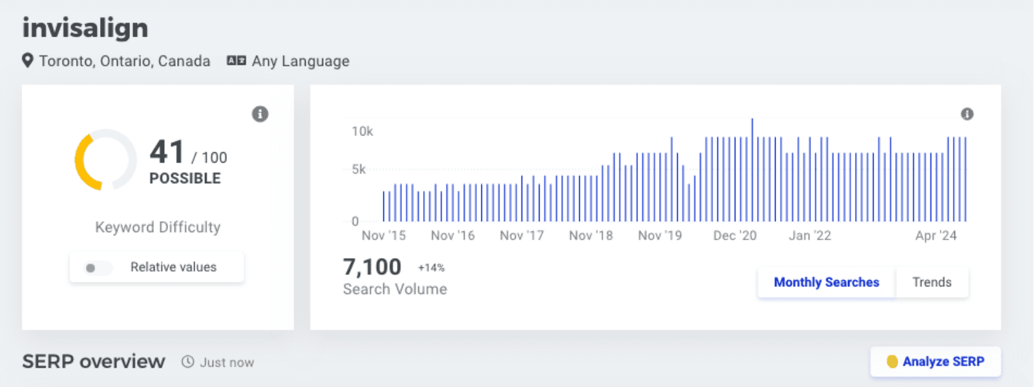
Task: Click the 41 difficulty score
Action: 167,152
